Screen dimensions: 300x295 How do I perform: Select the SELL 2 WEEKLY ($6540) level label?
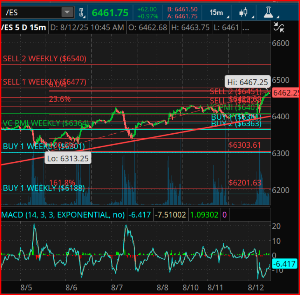point(45,59)
